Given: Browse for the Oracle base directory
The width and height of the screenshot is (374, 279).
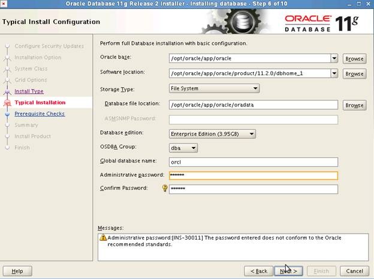Looking at the screenshot, I should 354,59.
